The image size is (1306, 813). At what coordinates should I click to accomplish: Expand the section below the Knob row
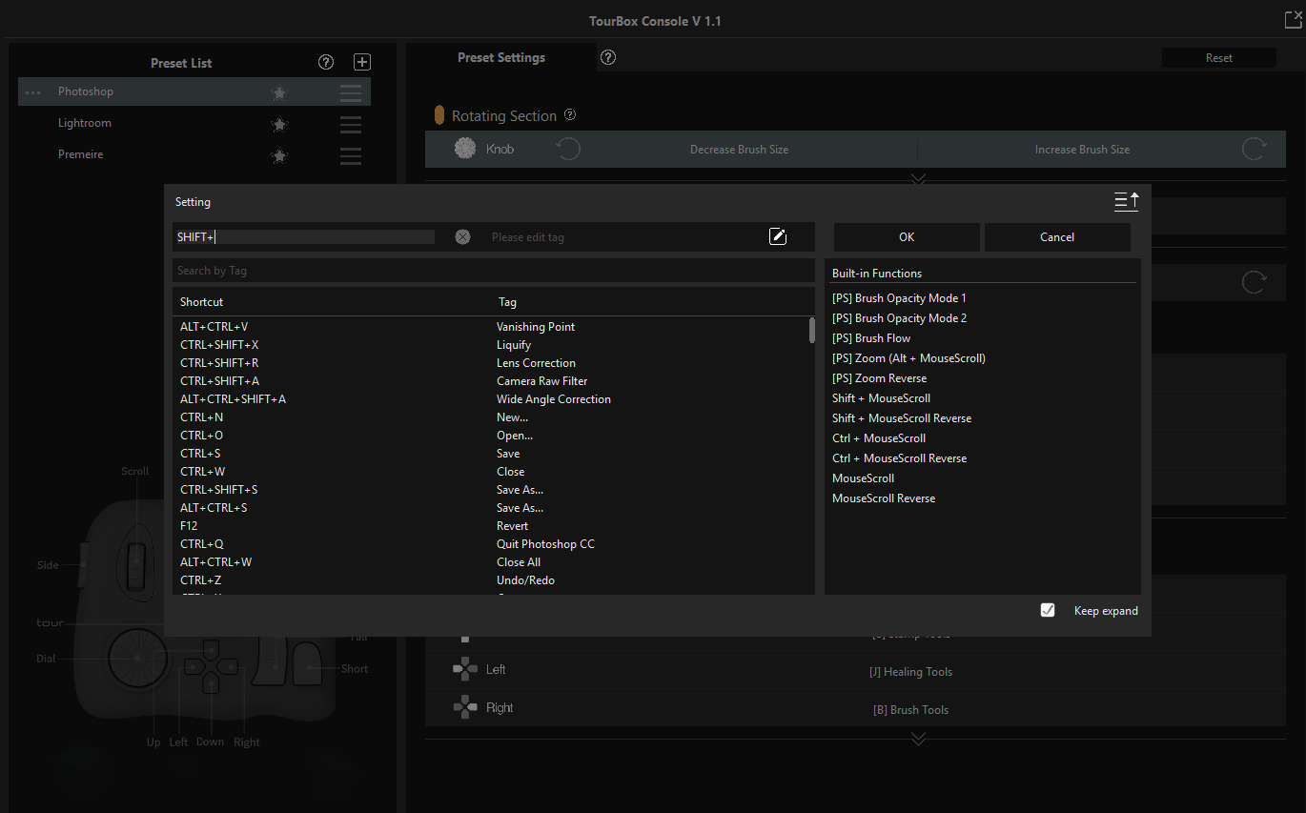tap(917, 178)
